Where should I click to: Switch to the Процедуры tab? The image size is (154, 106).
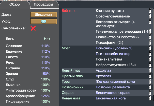pyautogui.click(x=43, y=4)
